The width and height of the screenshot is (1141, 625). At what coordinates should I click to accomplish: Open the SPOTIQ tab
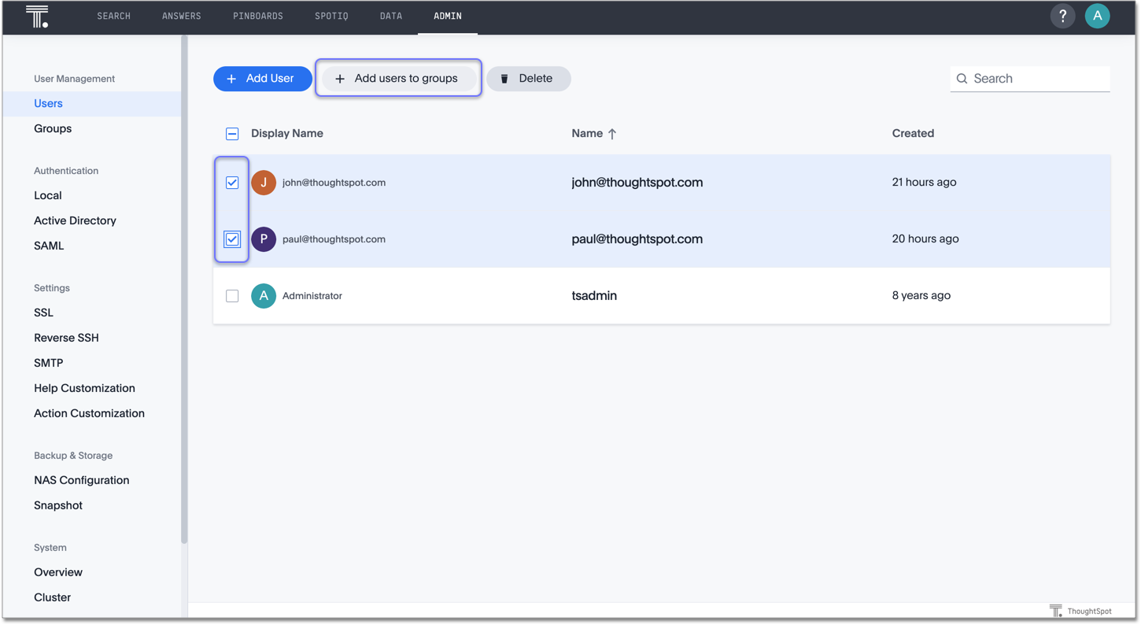(x=330, y=15)
